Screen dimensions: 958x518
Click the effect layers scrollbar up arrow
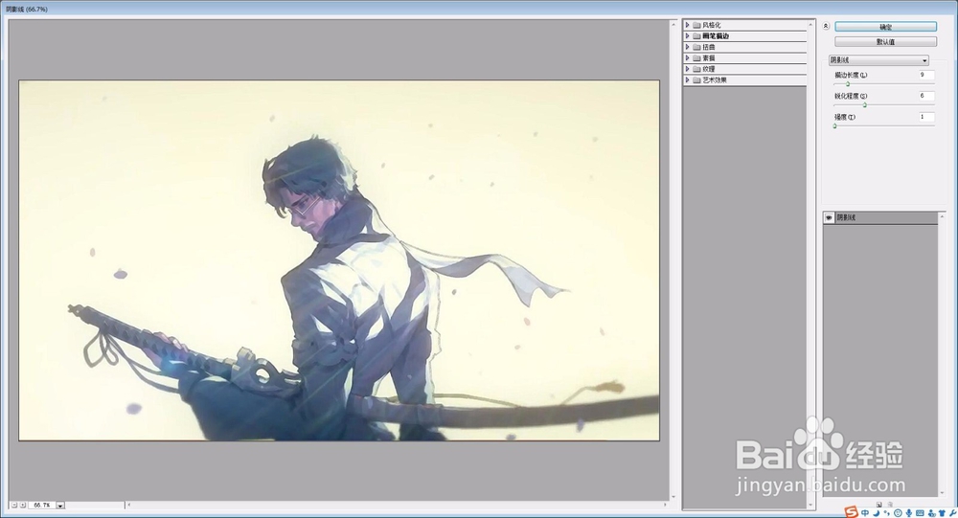(942, 216)
